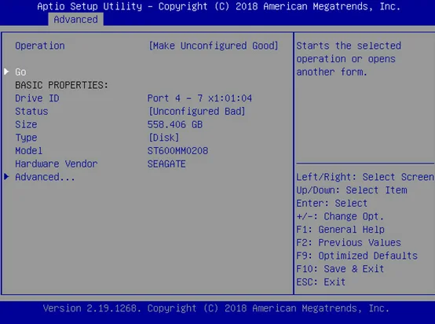435x324 pixels.
Task: Click the Up/Down: Select Item hint
Action: click(352, 190)
